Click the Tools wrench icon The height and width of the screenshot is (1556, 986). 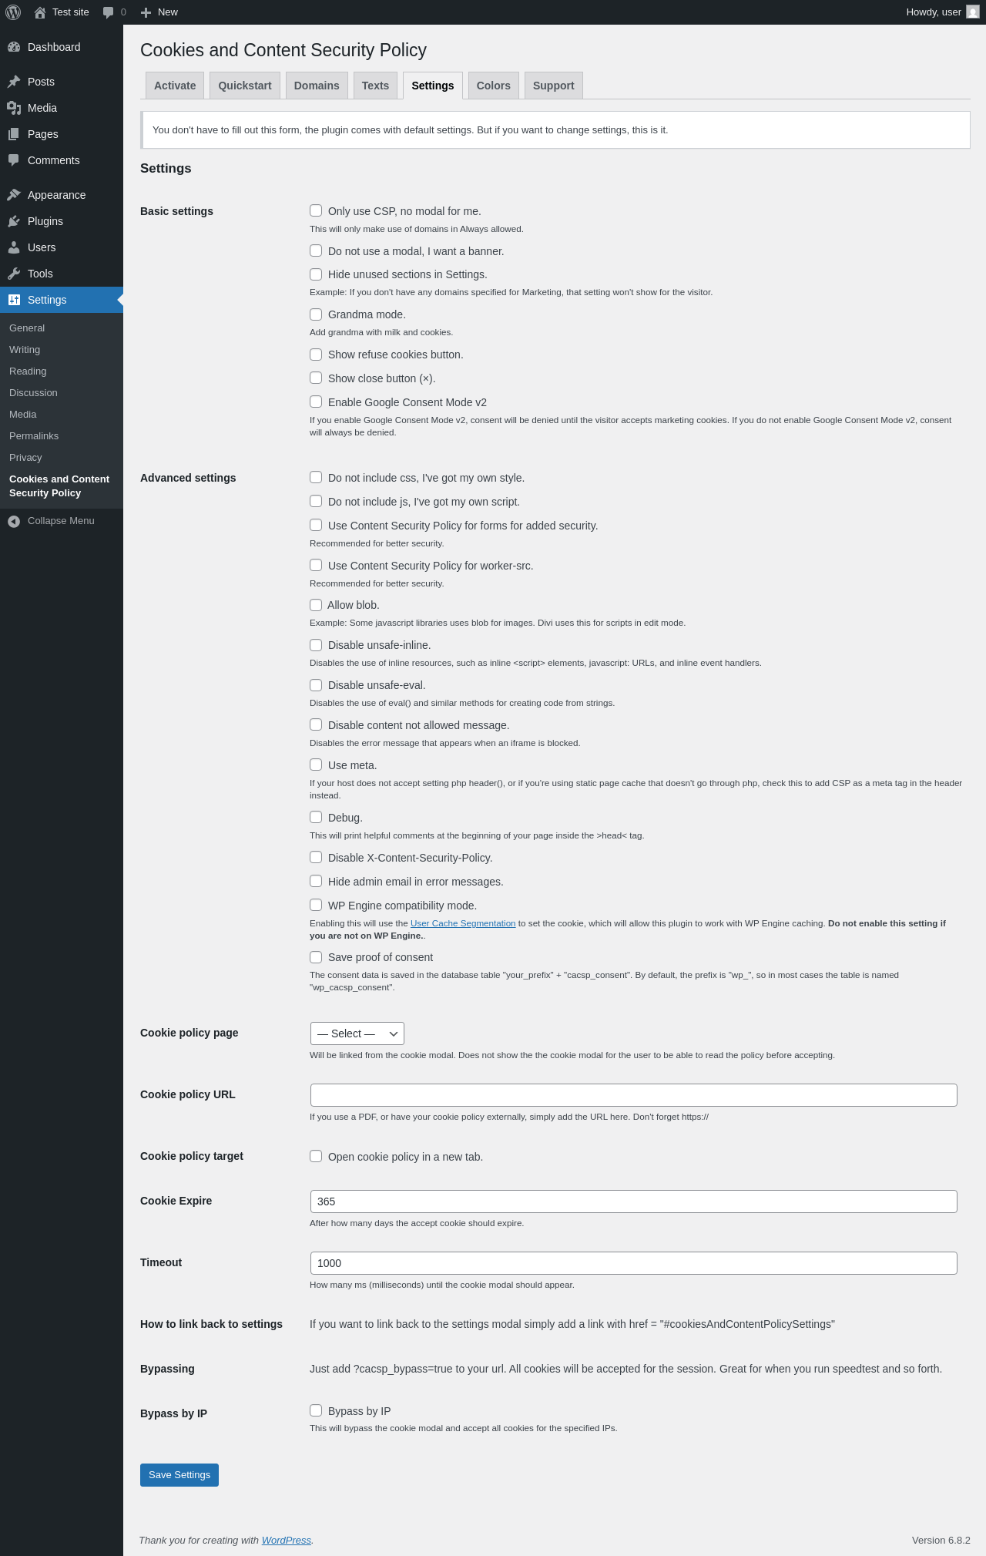14,274
